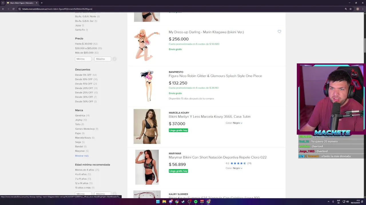Open Steam from the taskbar

(183, 202)
